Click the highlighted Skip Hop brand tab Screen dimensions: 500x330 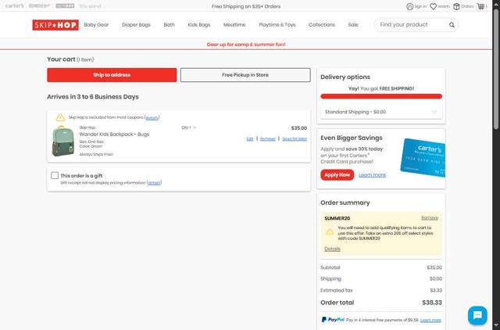(65, 5)
